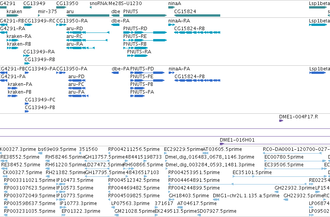Click the kraken-RA transcript
Image resolution: width=330 pixels, height=217 pixels.
(13, 40)
